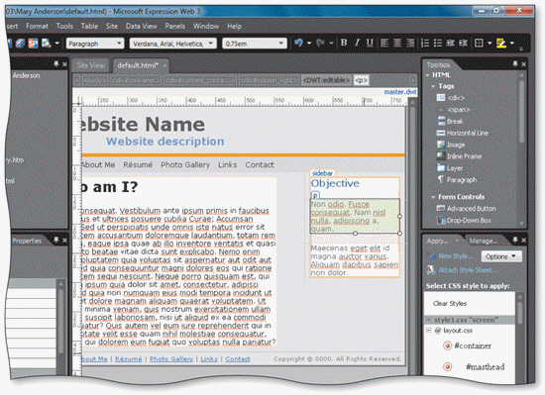Open the highlight color dropdown arrow
Viewport: 545px width, 395px height.
[512, 43]
